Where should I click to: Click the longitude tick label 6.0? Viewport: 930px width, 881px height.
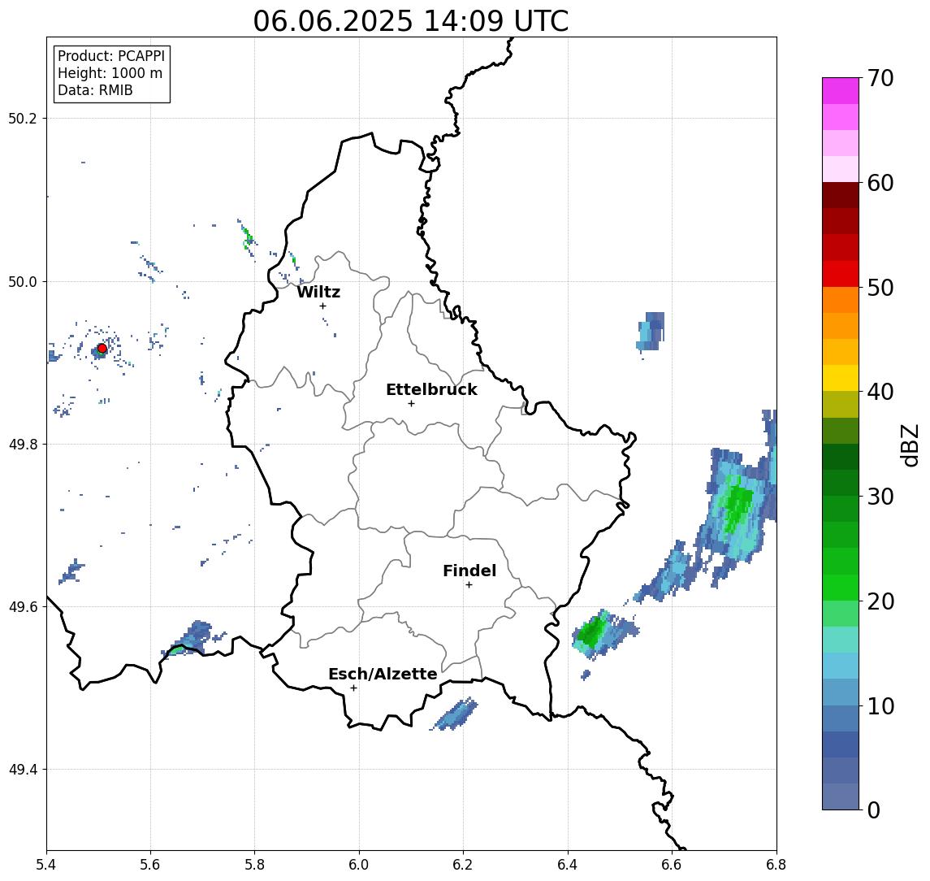click(359, 865)
